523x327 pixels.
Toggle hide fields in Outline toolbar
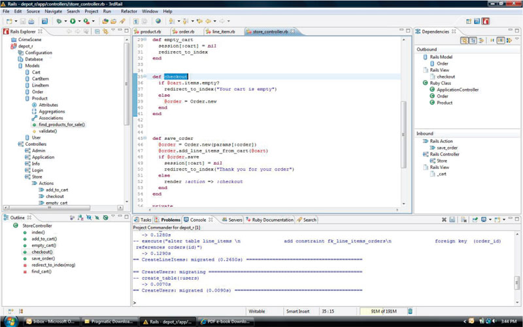(89, 218)
